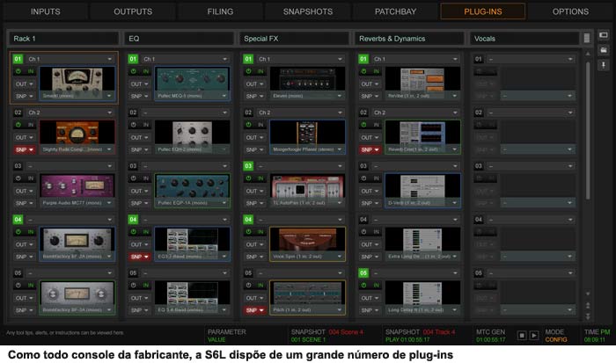The image size is (616, 363).
Task: Toggle power for Purple Audio MC77 slot
Action: [x=18, y=178]
